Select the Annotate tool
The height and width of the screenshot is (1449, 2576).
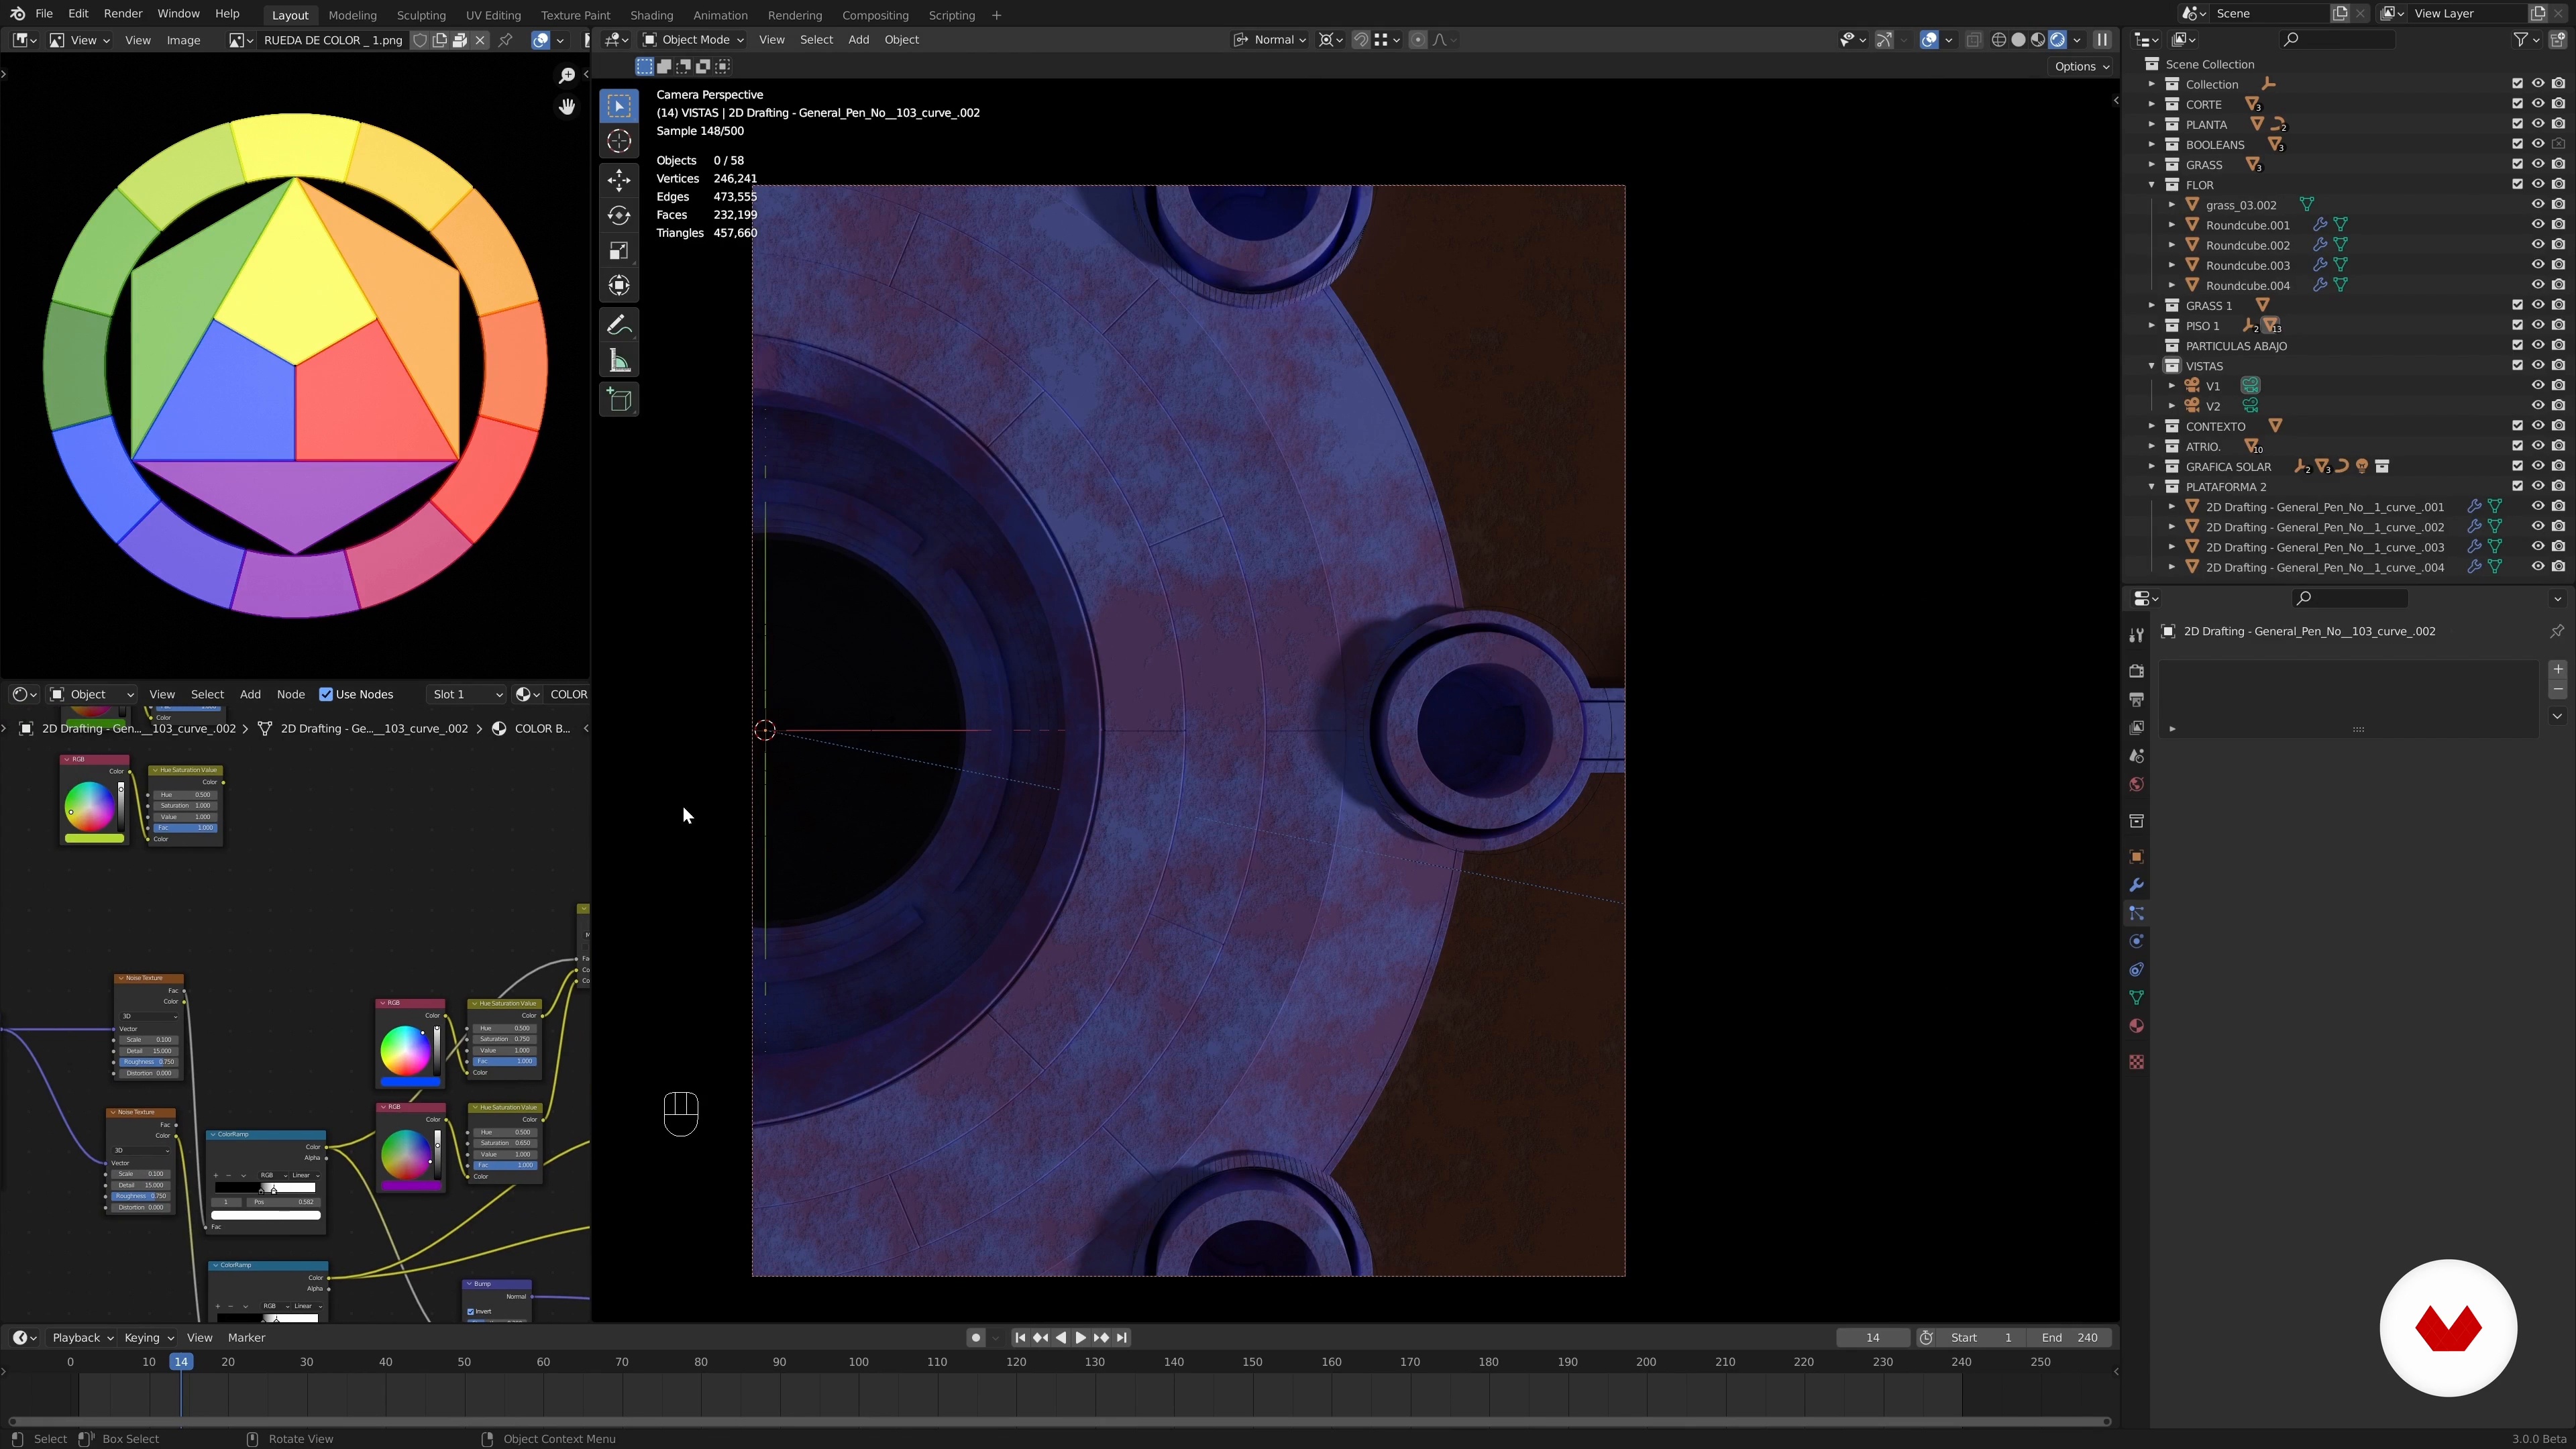[619, 325]
